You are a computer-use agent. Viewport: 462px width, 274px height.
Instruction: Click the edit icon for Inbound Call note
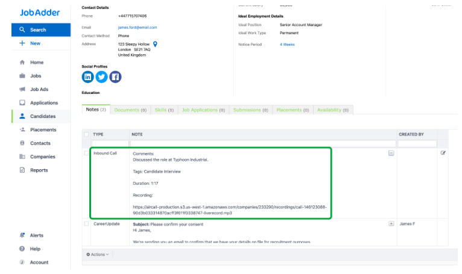(x=443, y=153)
